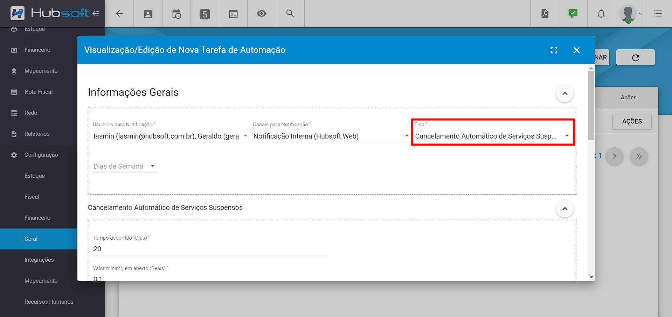Click the refresh button behind the dialog
This screenshot has width=672, height=317.
(x=636, y=57)
